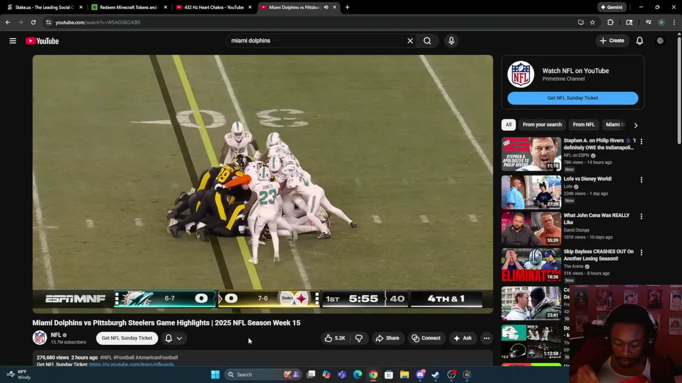Open the tv.youtube.com description link
The width and height of the screenshot is (682, 383).
pyautogui.click(x=132, y=364)
